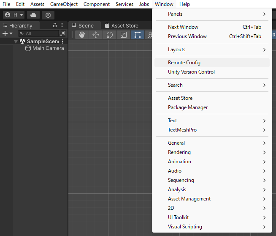Choose Previous Window menu entry
The width and height of the screenshot is (276, 236).
[212, 36]
